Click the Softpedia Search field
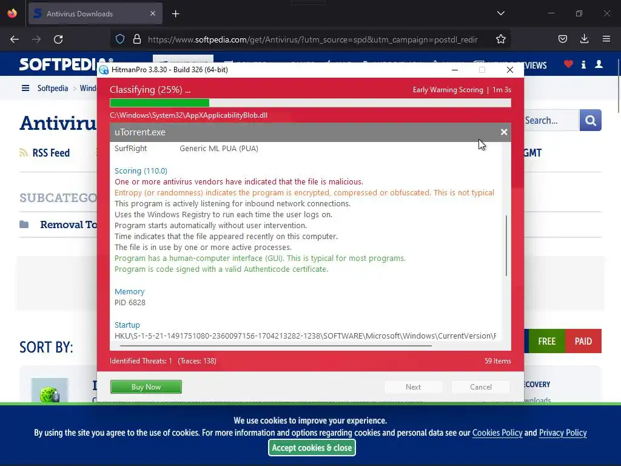 pos(551,120)
